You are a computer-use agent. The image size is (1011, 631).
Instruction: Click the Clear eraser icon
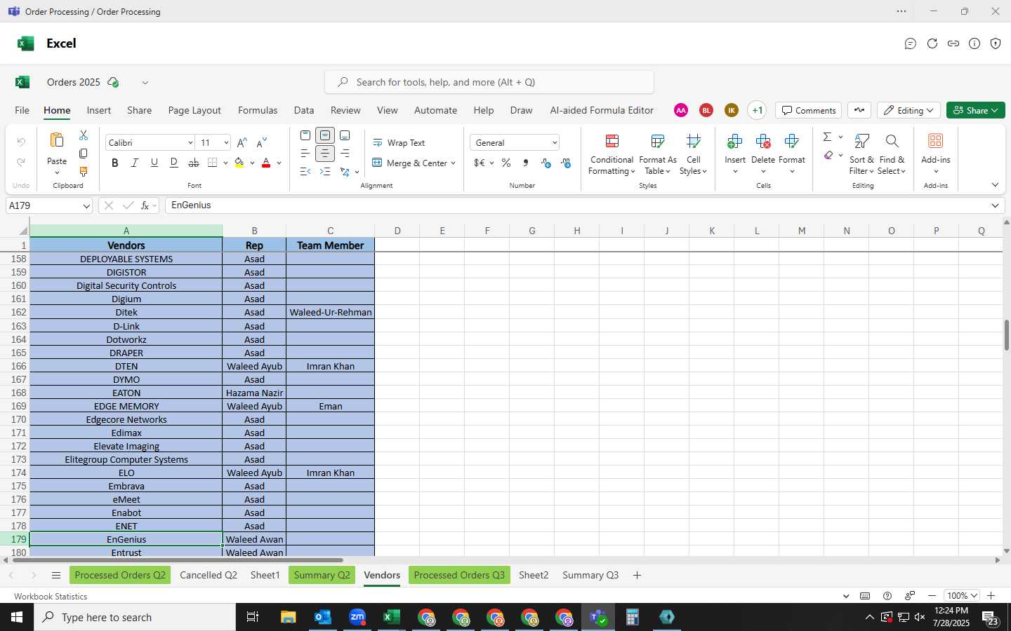[828, 155]
